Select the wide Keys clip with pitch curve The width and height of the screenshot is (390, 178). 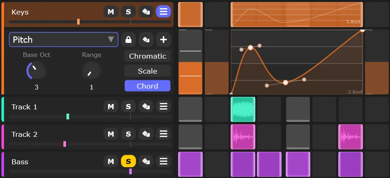pyautogui.click(x=297, y=15)
